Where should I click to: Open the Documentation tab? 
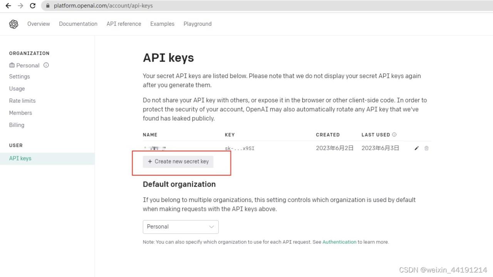pos(78,24)
